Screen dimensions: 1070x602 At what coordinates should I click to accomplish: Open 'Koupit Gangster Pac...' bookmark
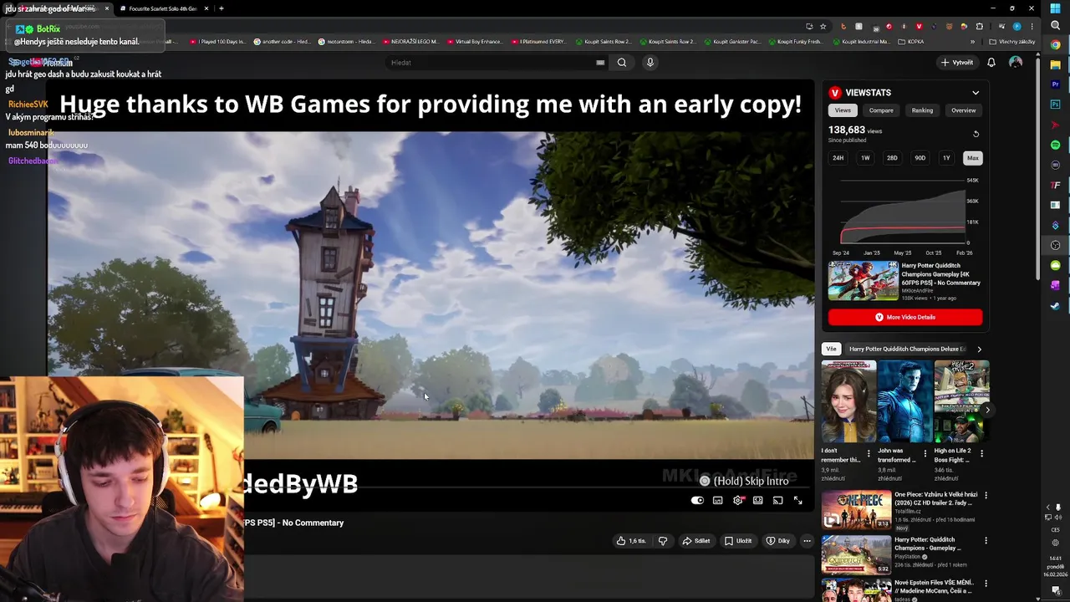click(733, 42)
